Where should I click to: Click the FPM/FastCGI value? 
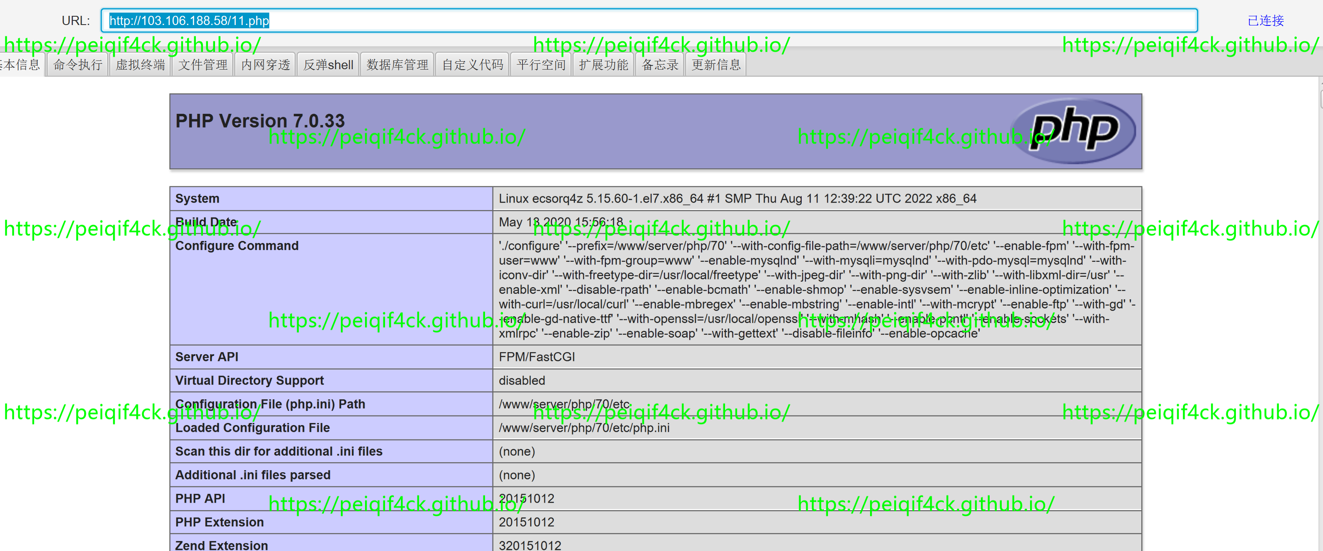tap(537, 356)
